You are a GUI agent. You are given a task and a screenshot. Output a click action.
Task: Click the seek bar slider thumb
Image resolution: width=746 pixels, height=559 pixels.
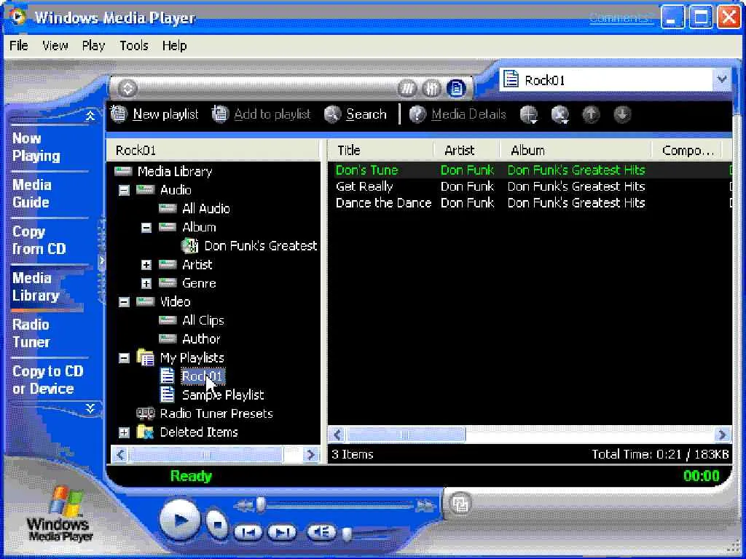tap(261, 505)
